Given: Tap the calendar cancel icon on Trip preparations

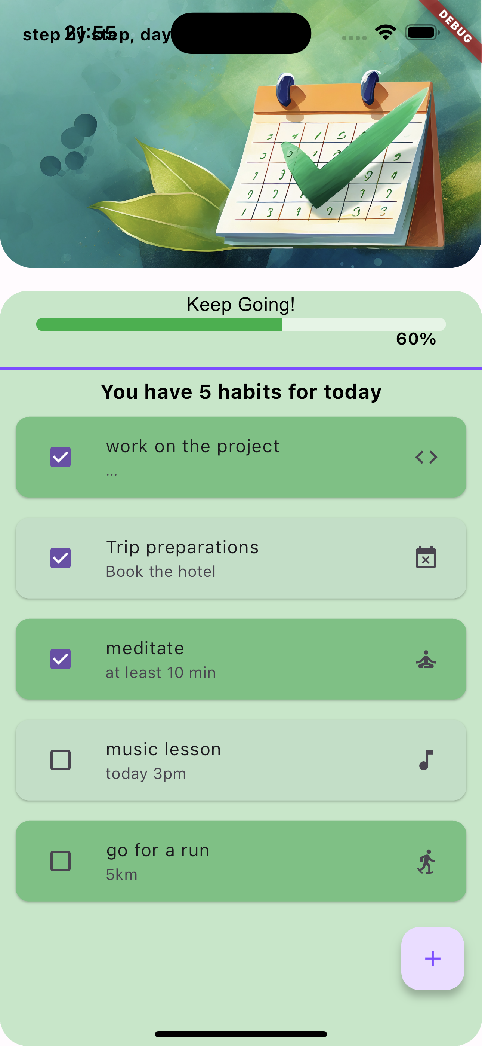Looking at the screenshot, I should tap(426, 557).
